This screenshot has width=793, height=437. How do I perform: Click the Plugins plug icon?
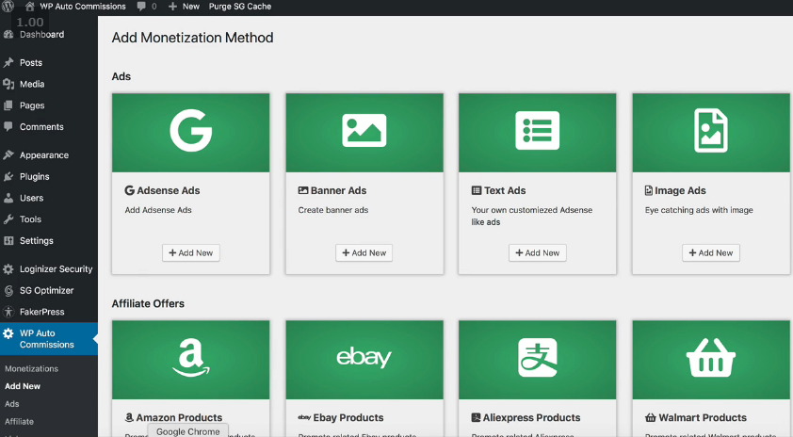(8, 176)
